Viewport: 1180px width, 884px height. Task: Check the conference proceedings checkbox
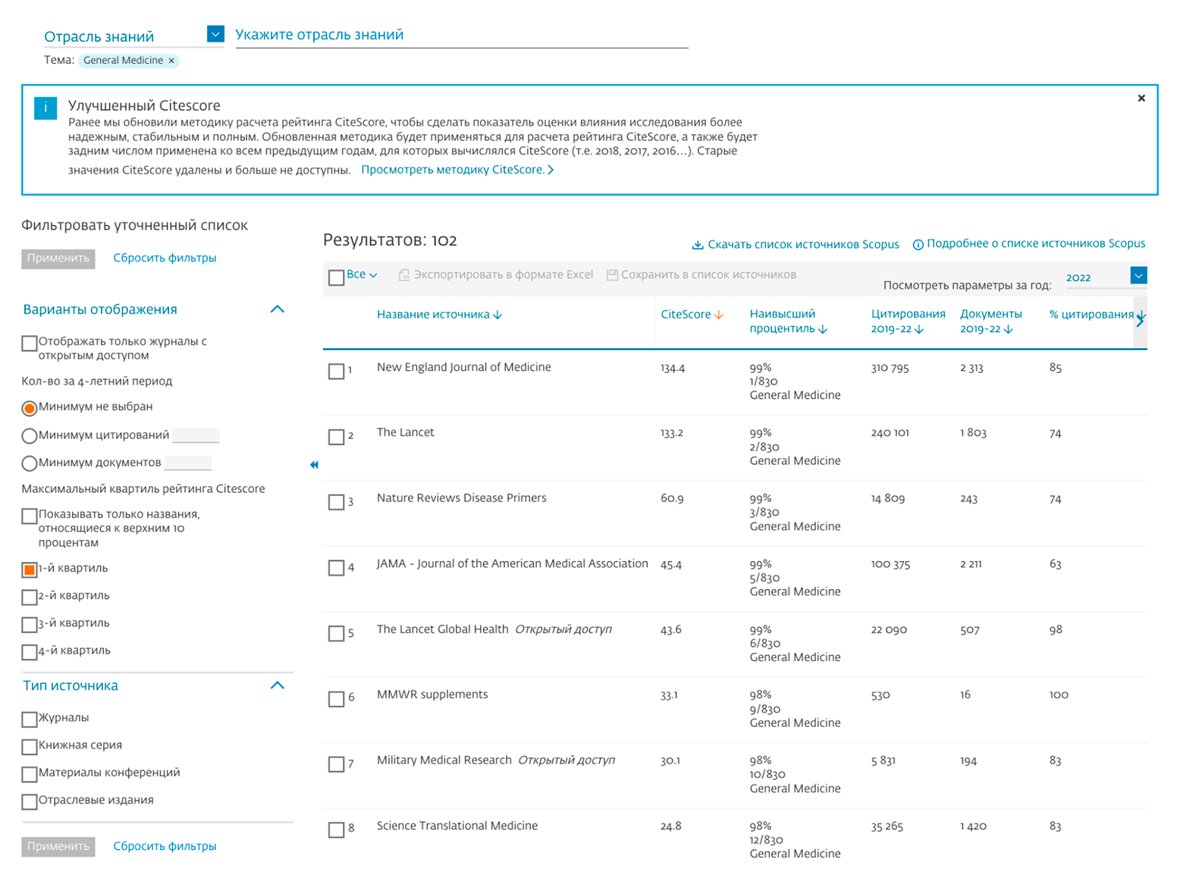coord(30,774)
